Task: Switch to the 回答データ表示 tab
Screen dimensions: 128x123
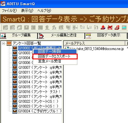Action: click(x=106, y=36)
